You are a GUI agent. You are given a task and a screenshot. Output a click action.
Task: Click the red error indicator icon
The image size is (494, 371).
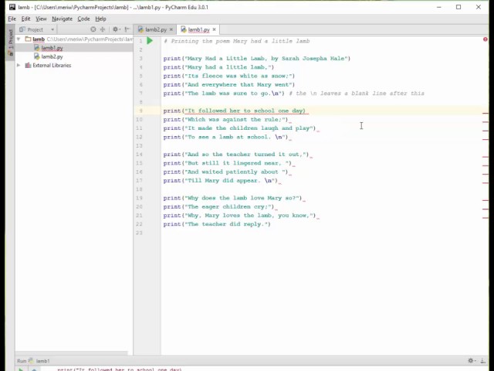pyautogui.click(x=486, y=39)
